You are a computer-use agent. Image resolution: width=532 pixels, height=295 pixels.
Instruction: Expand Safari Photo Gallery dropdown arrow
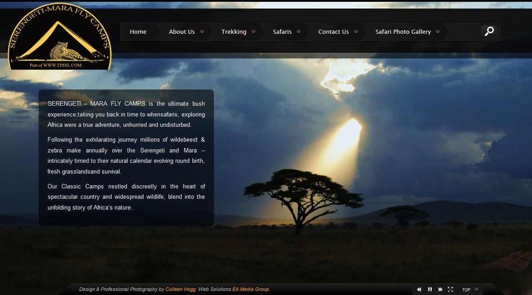click(x=438, y=31)
